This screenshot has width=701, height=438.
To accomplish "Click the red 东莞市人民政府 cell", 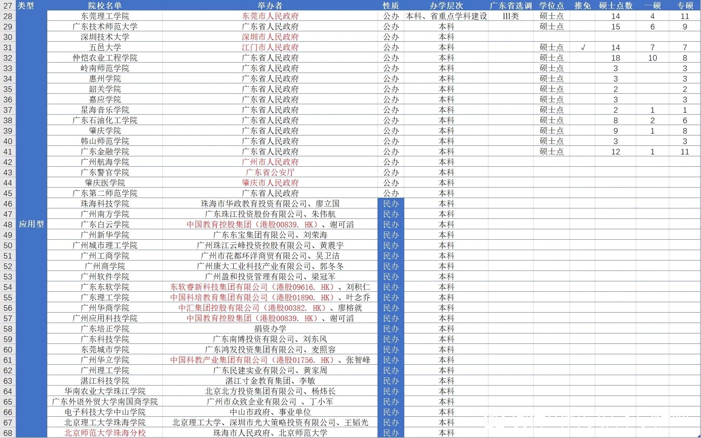I will tap(270, 16).
